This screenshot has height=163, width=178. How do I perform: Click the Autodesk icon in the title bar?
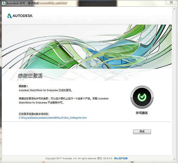click(3, 3)
